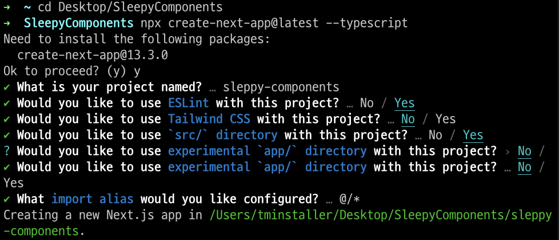Click the checkmark beside the Tailwind CSS question
The width and height of the screenshot is (559, 240).
tap(7, 119)
